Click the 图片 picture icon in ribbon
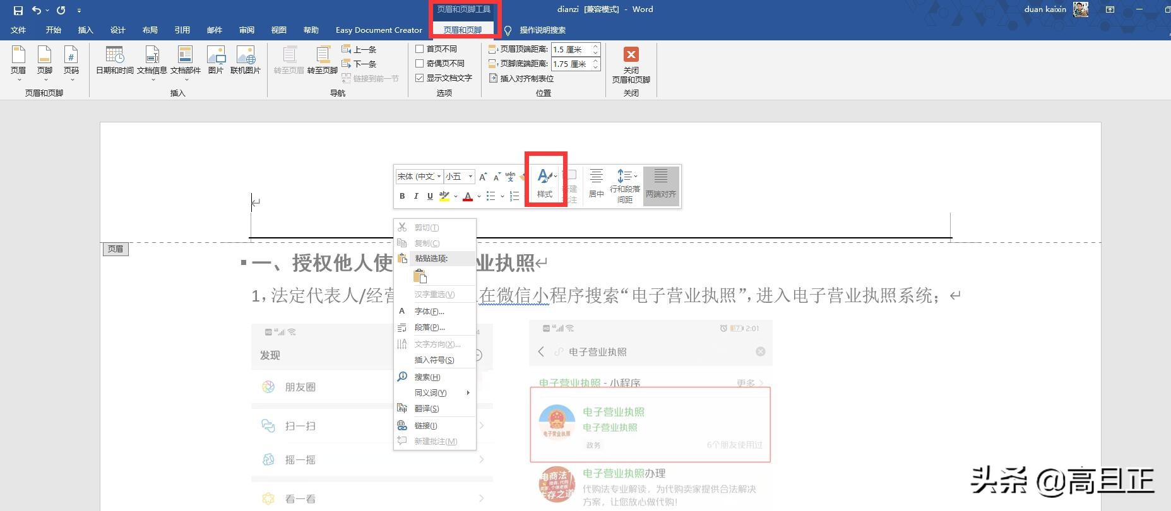 215,61
